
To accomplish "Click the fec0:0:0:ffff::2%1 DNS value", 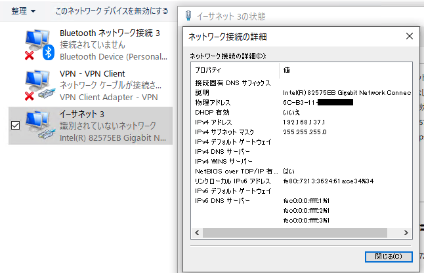I will [x=306, y=210].
